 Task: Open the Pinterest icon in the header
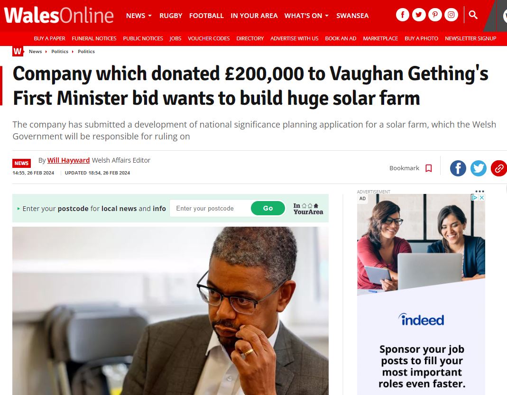click(x=435, y=15)
